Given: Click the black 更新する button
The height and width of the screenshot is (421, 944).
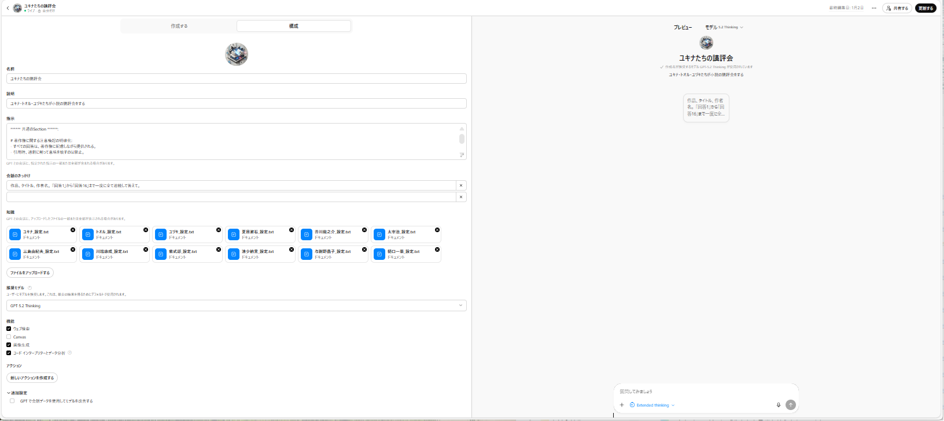Looking at the screenshot, I should coord(925,8).
